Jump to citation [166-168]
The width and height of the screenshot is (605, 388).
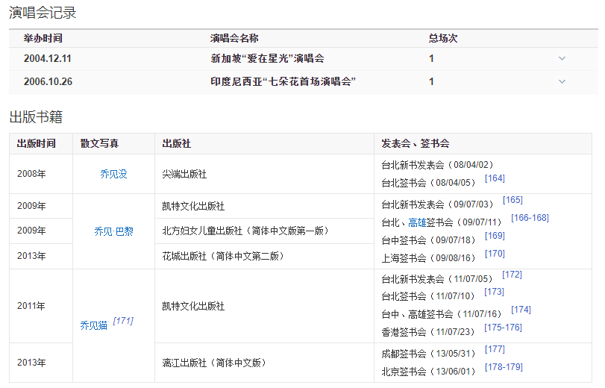(530, 218)
